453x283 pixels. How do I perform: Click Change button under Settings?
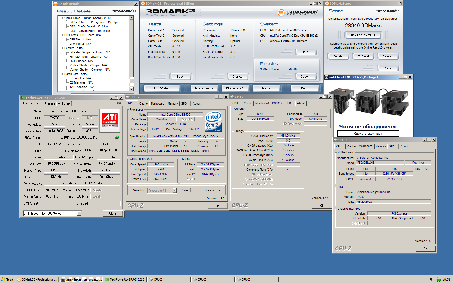(x=239, y=77)
